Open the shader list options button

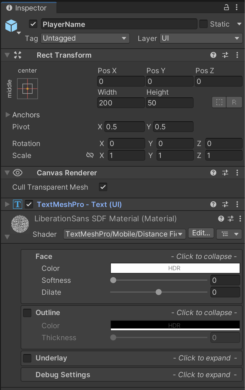coord(229,234)
